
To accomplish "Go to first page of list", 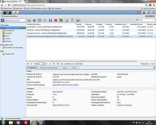I will click(28, 64).
